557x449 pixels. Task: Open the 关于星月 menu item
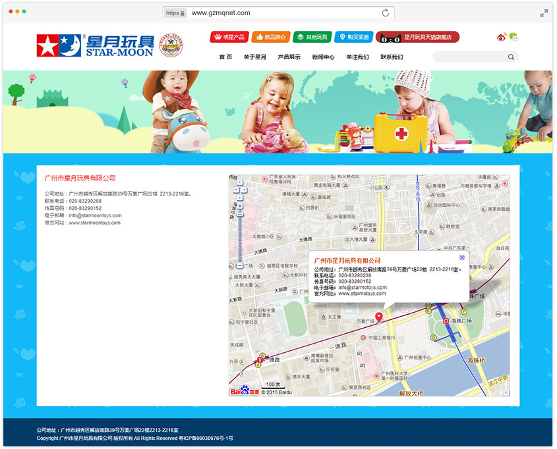pos(254,57)
